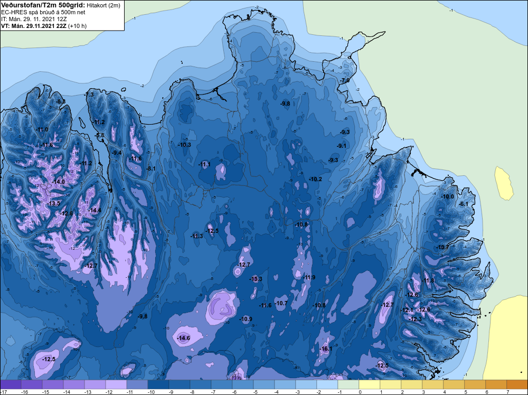Click the map temperature value -11.8
The image size is (528, 395).
pyautogui.click(x=428, y=281)
